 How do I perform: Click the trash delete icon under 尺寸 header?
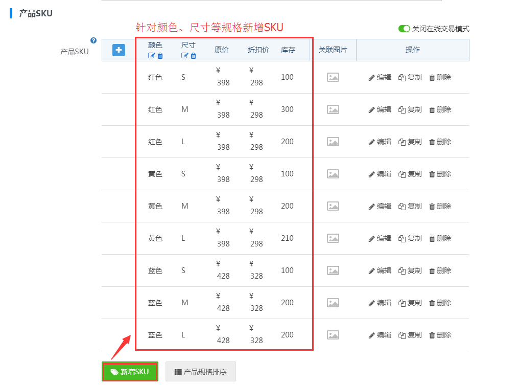[x=194, y=55]
